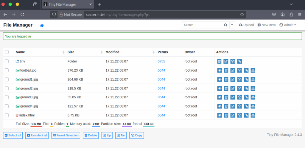Sort the list by Modified column
Viewport: 305px width, 148px height.
pyautogui.click(x=130, y=52)
